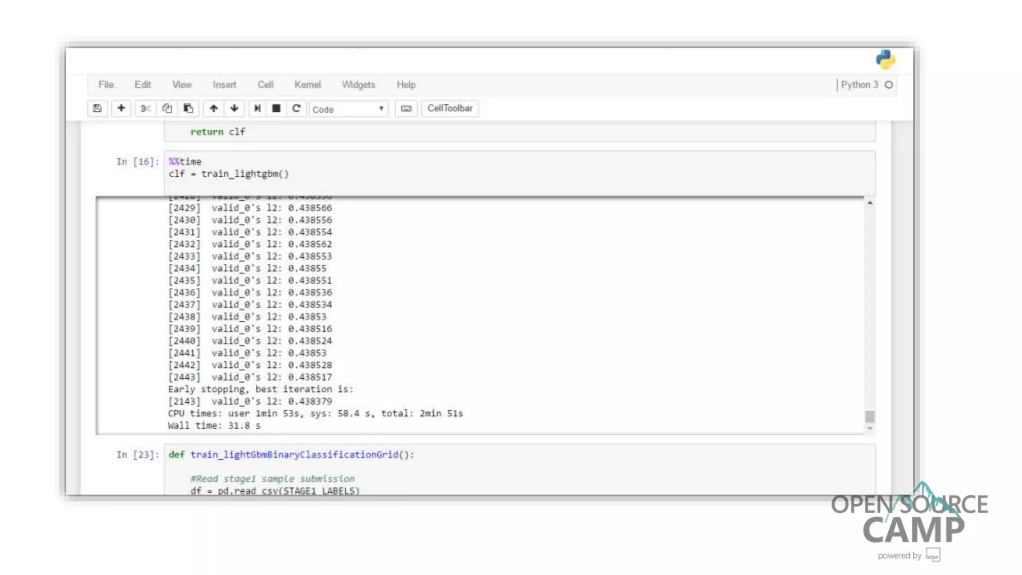Open the Kernel menu

[307, 85]
